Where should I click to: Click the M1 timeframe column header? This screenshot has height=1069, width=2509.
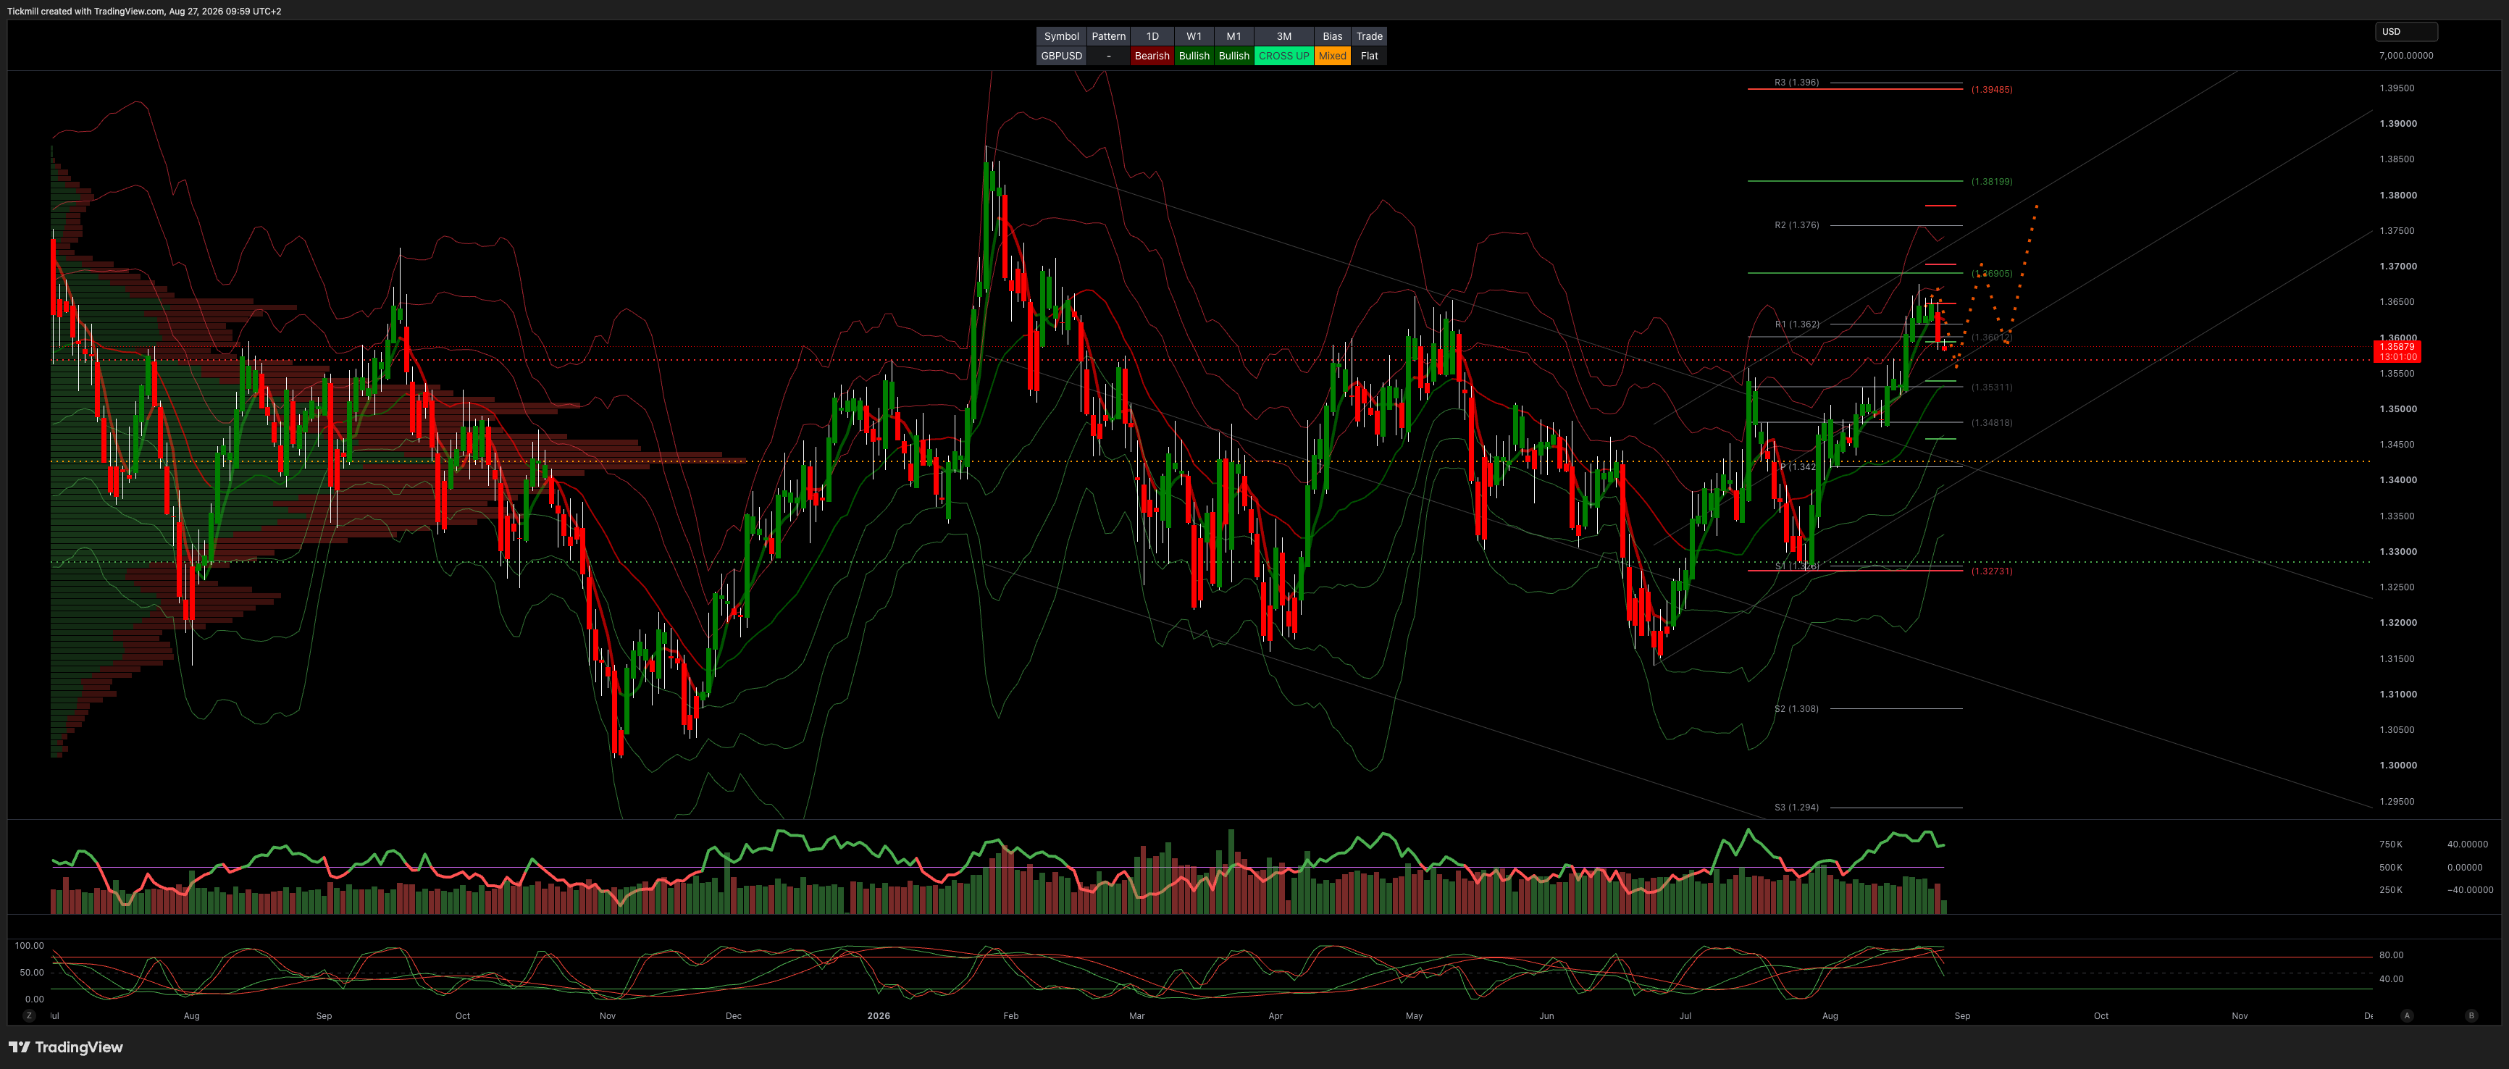click(x=1234, y=36)
